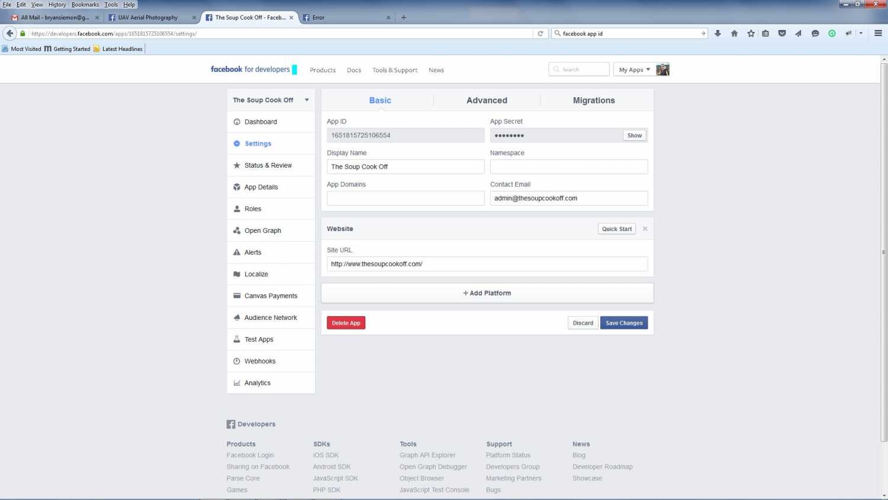The height and width of the screenshot is (500, 888).
Task: Click the developers site Search box
Action: [x=579, y=69]
